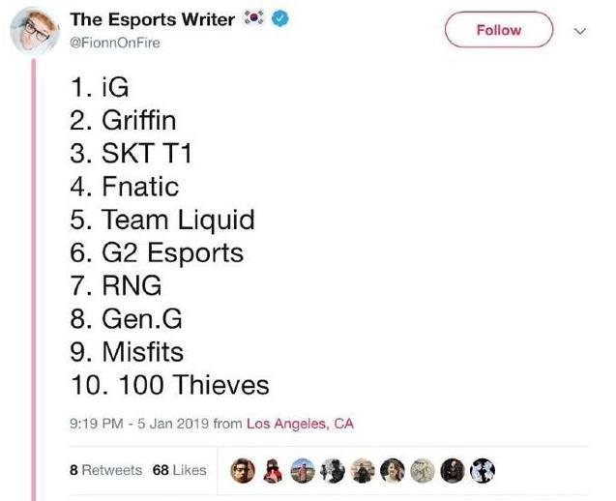Click the @FionnOnFire handle
The image size is (616, 501).
click(x=115, y=43)
